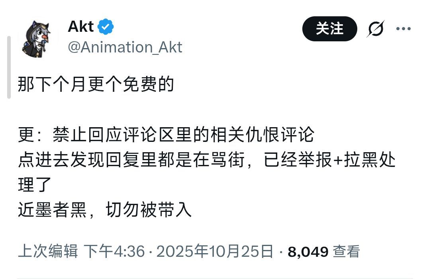This screenshot has height=279, width=423.
Task: Open the Grok slash-circle icon
Action: point(376,29)
